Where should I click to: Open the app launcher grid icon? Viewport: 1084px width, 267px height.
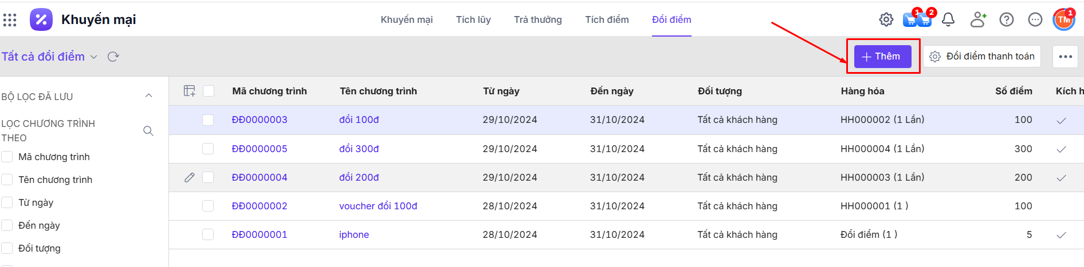[10, 20]
